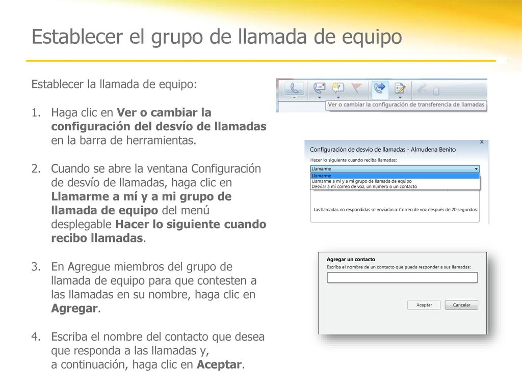Click the question mark chat bubble icon
The width and height of the screenshot is (522, 391).
tap(338, 88)
